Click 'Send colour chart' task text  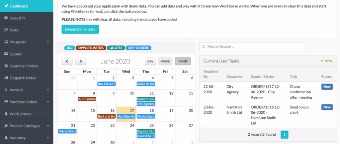(x=299, y=110)
